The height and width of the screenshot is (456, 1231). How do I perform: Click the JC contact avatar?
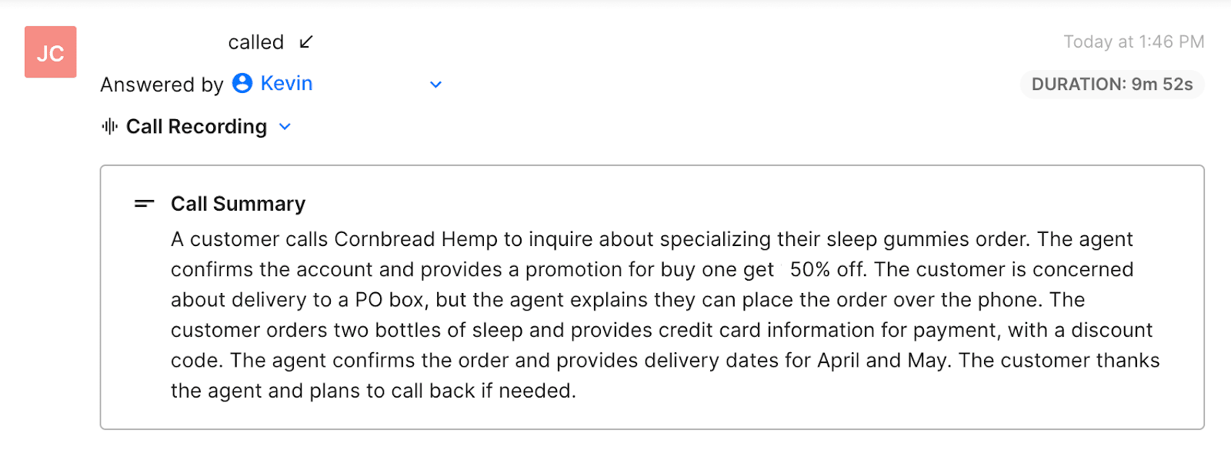point(49,52)
